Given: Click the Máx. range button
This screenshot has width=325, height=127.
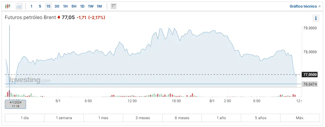Looking at the screenshot, I should pyautogui.click(x=300, y=118).
